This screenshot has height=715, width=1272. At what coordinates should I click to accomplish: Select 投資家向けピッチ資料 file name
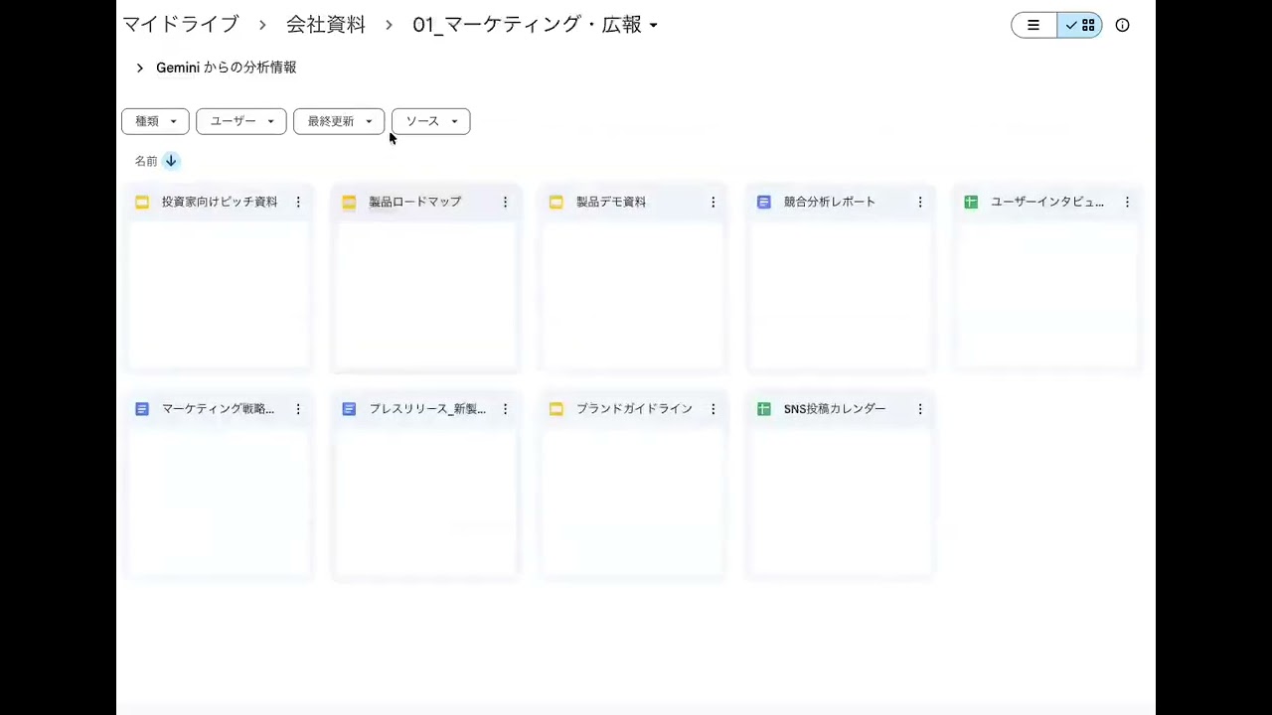click(220, 202)
